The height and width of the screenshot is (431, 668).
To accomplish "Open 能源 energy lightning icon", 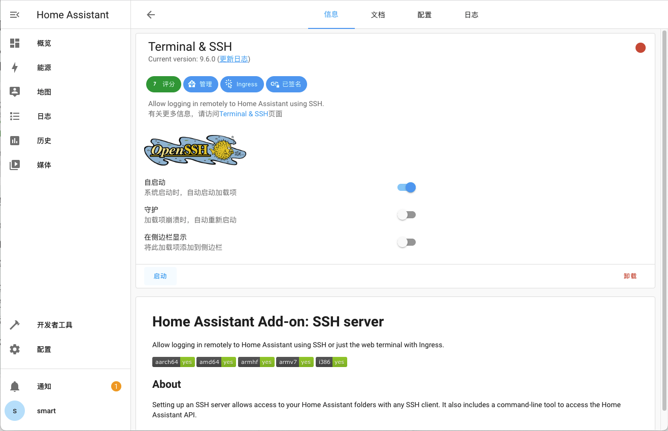I will pos(15,68).
